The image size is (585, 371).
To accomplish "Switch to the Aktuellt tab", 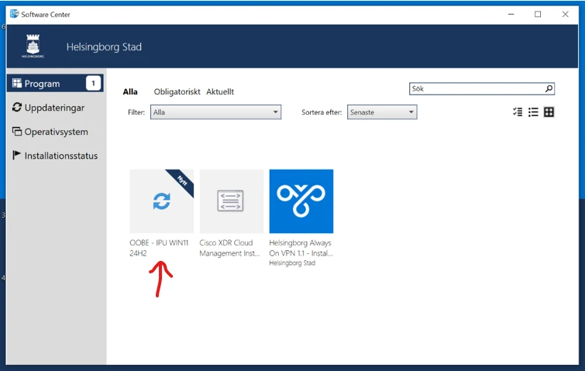I will [220, 91].
